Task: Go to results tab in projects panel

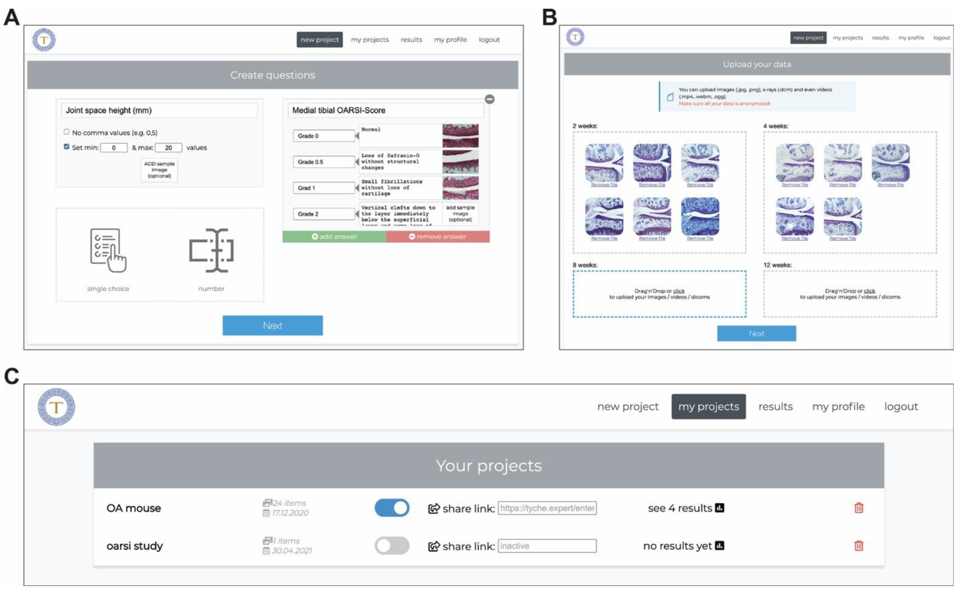Action: point(775,406)
